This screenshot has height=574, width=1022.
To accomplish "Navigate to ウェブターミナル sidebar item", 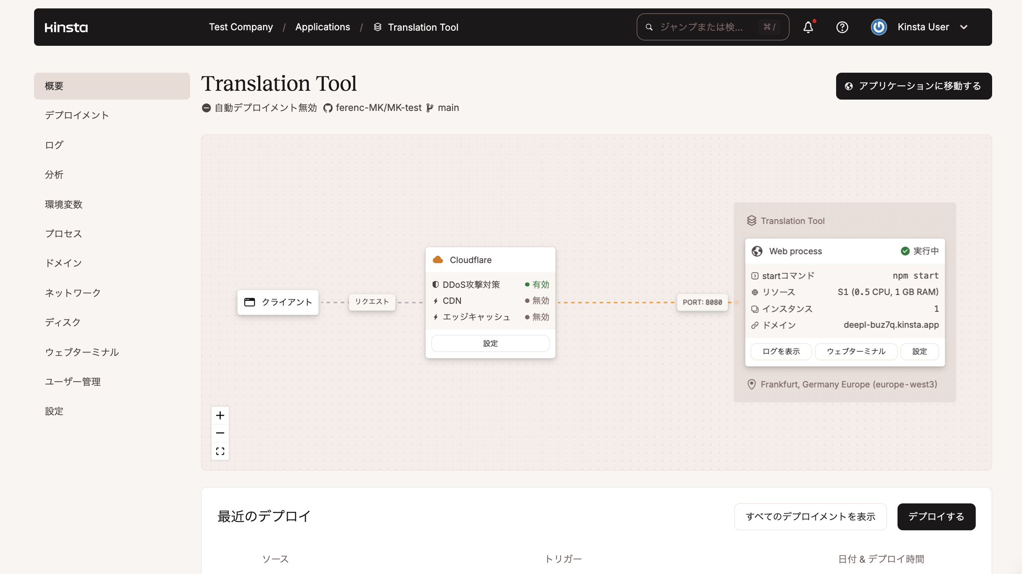I will [x=82, y=352].
